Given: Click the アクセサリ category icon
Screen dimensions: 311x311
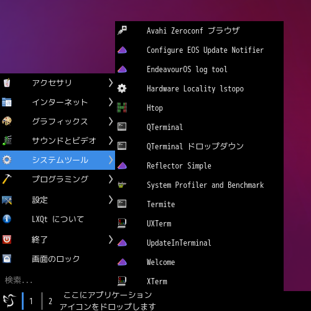Looking at the screenshot, I should point(7,83).
